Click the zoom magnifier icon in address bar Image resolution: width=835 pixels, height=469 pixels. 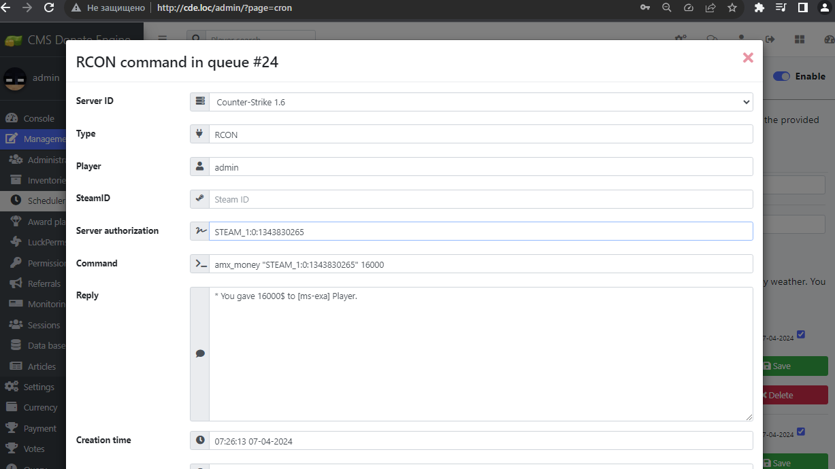coord(667,8)
